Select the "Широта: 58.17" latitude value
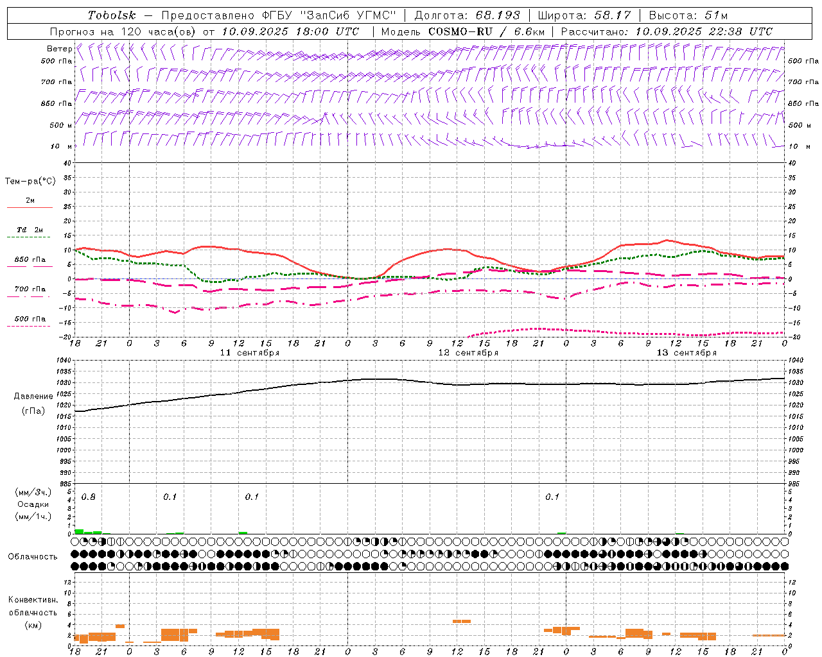This screenshot has width=822, height=657. pos(584,15)
